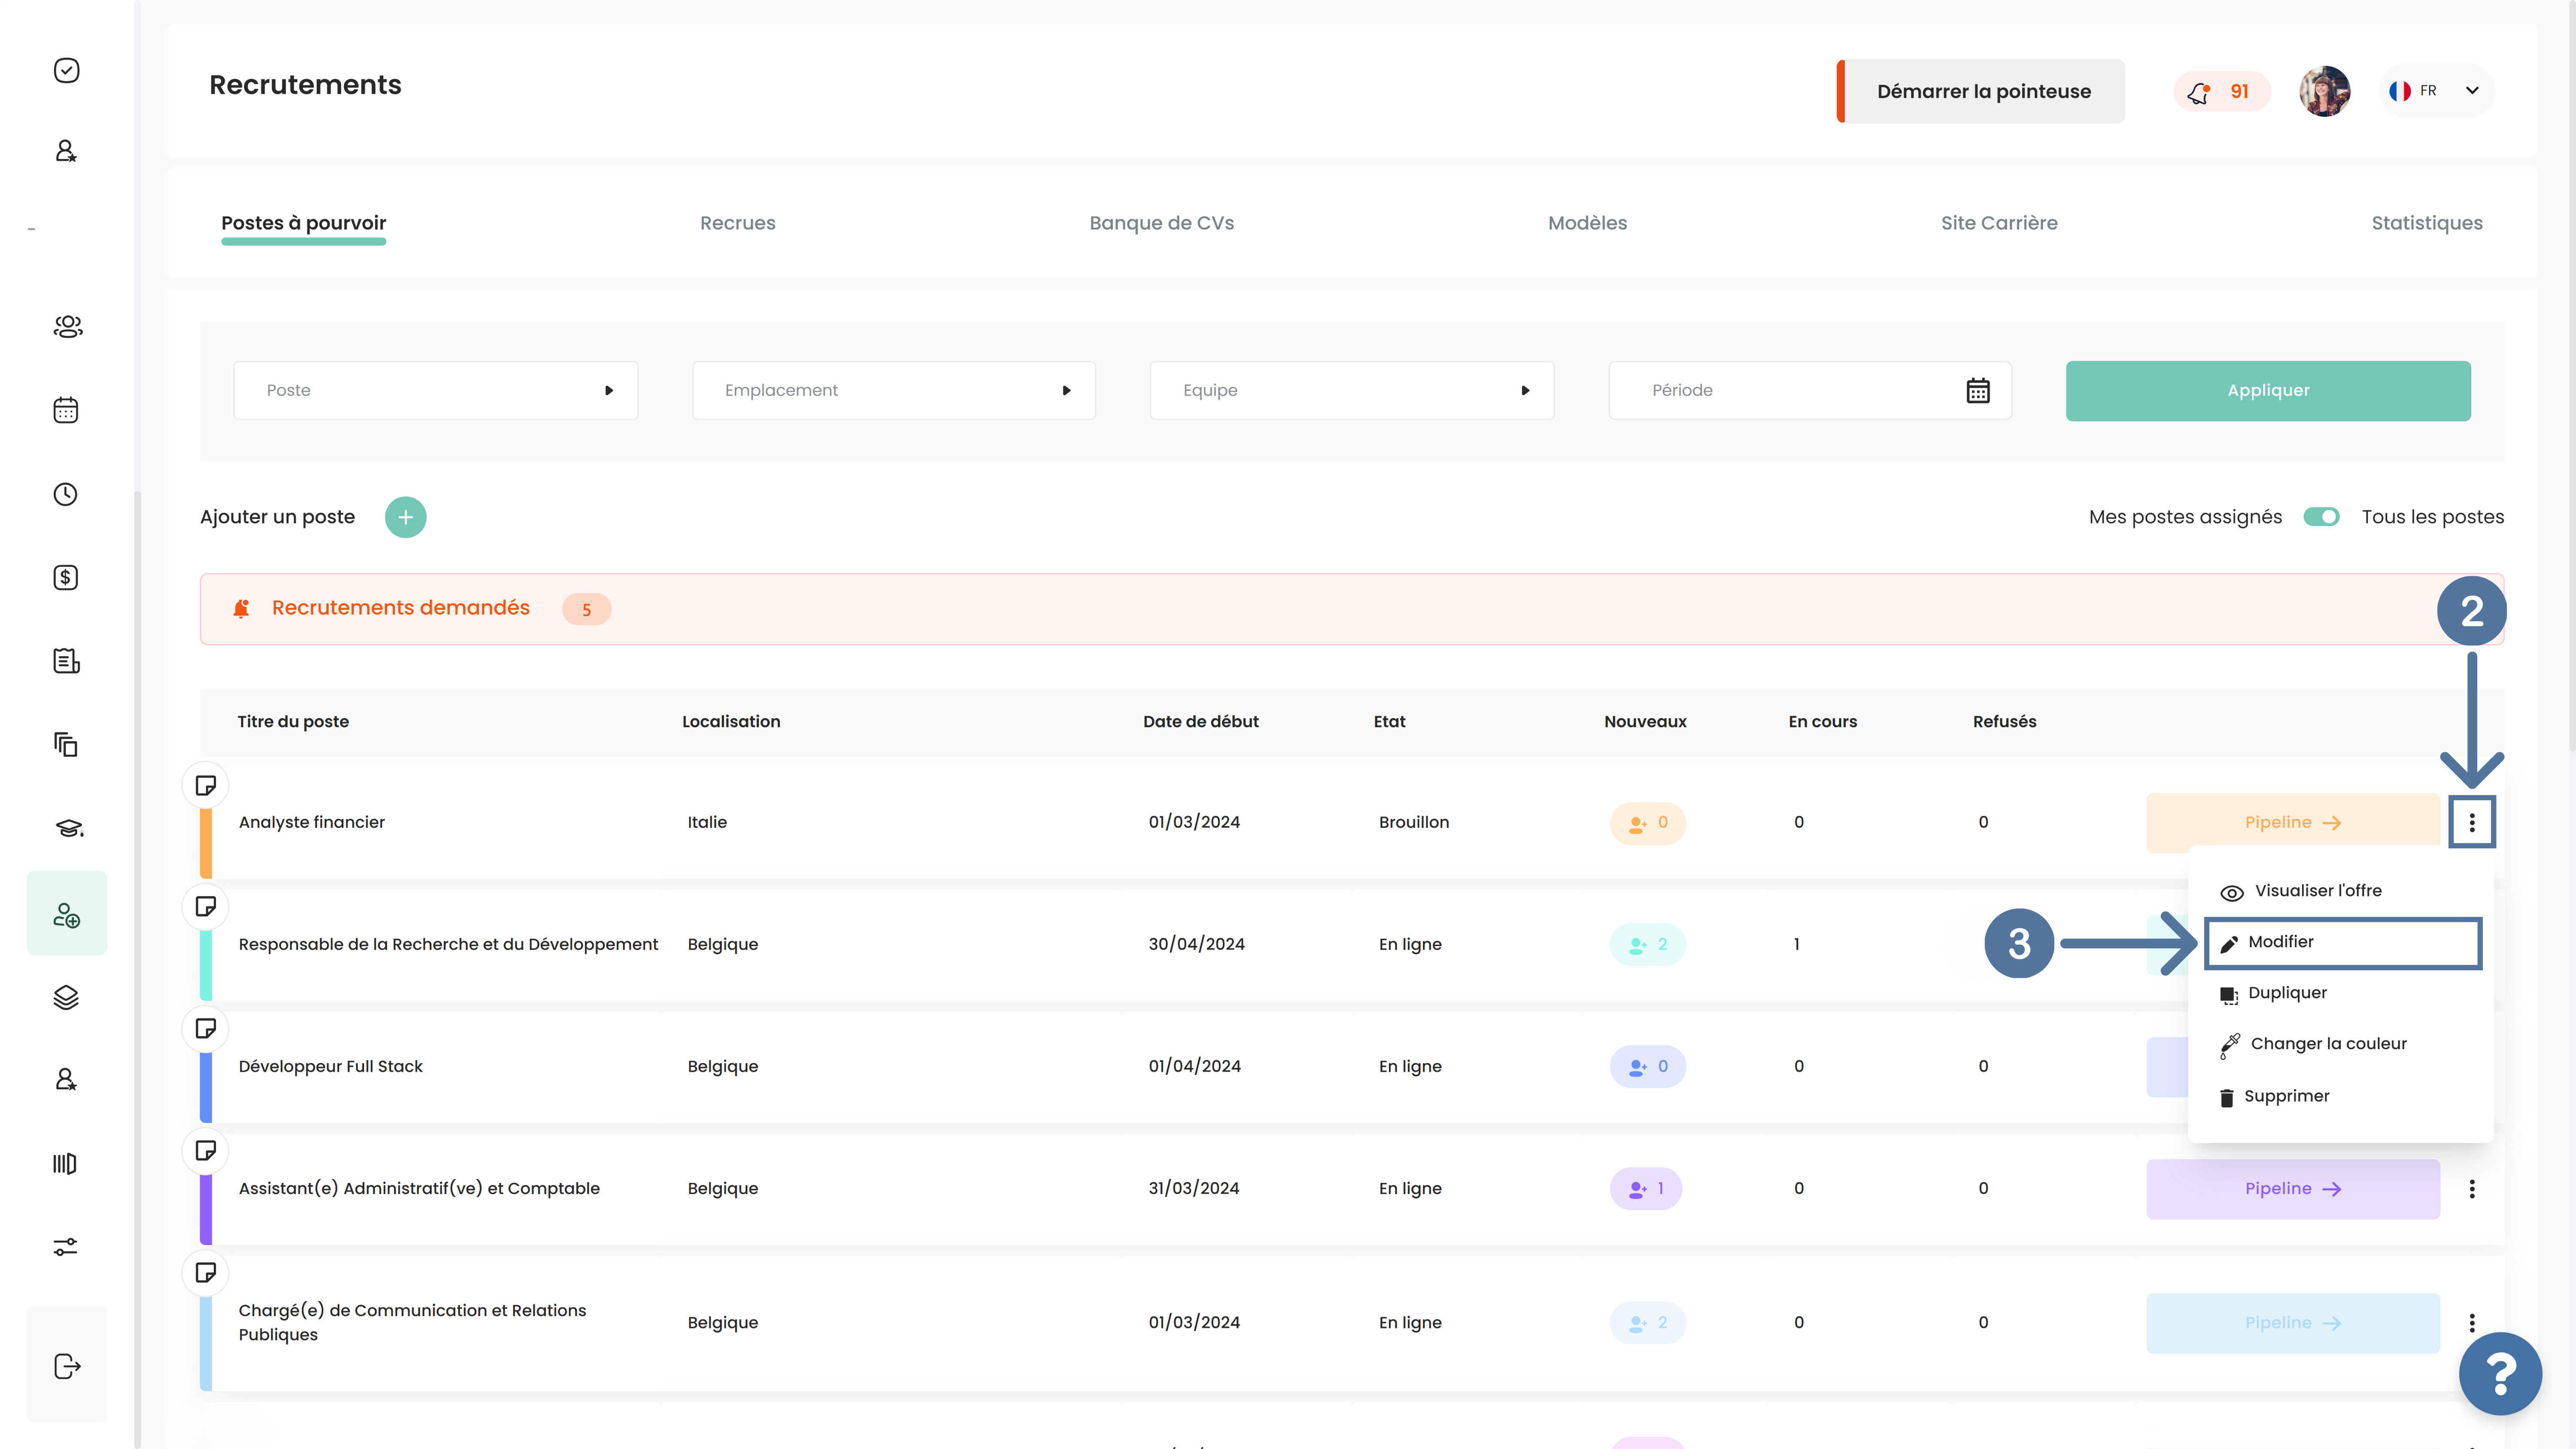Click the Brouillon status cell
Viewport: 2576px width, 1449px height.
[x=1414, y=822]
